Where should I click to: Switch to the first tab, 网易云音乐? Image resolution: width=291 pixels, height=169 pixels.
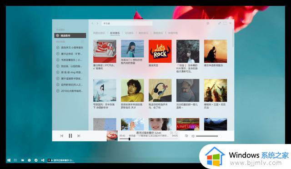99,33
